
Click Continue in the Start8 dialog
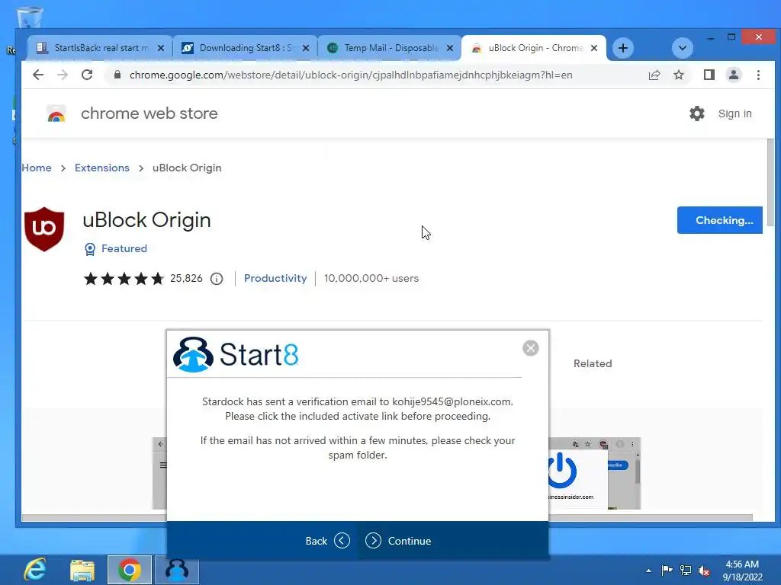(398, 541)
